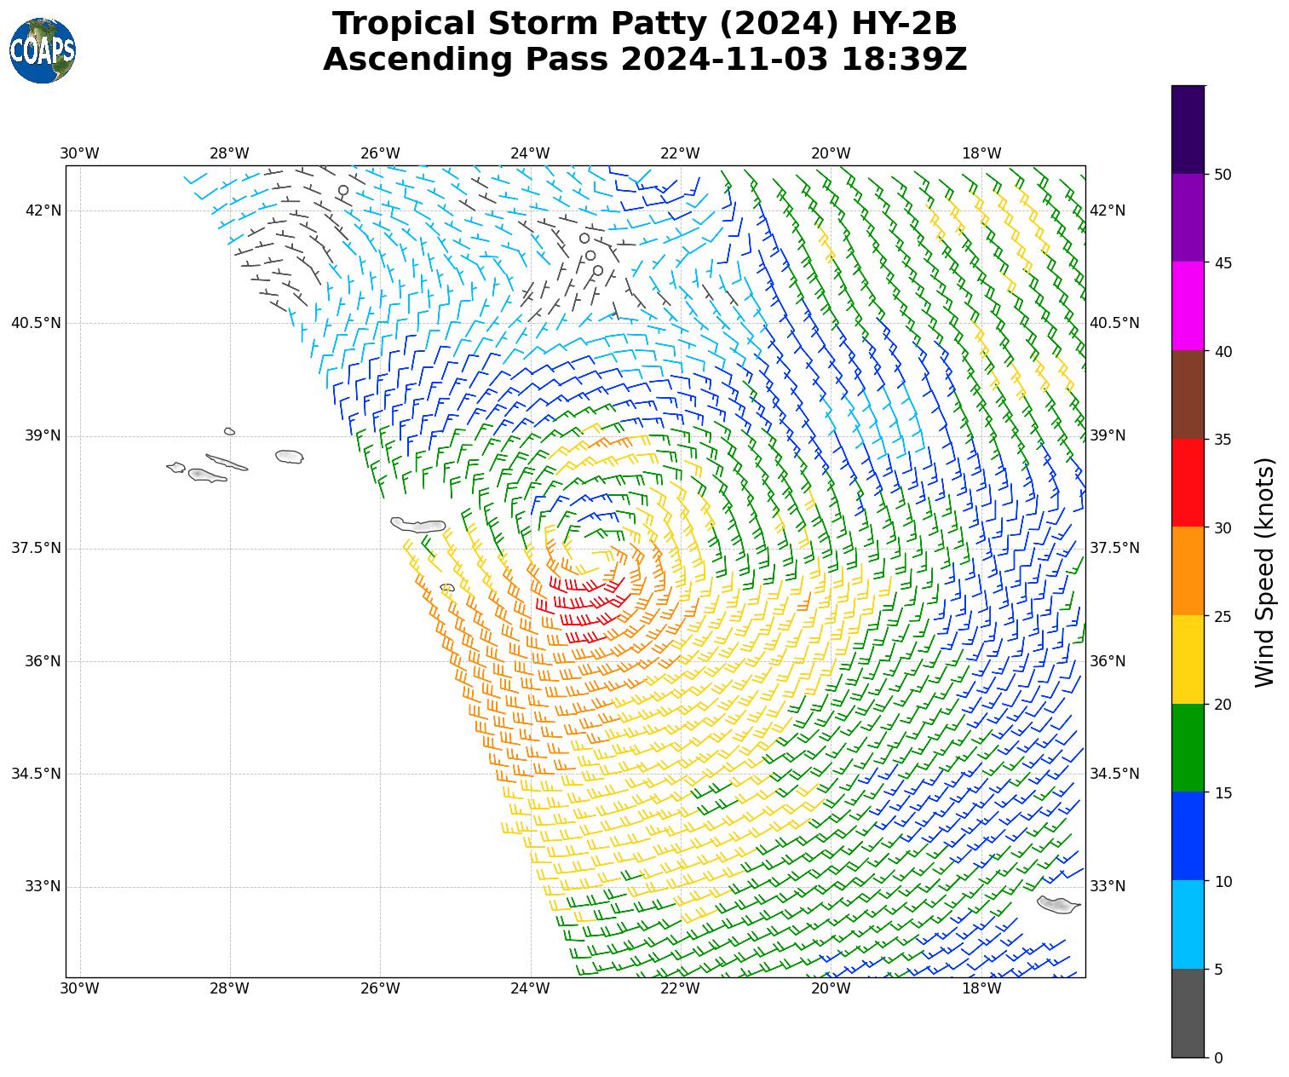
Task: Click the Pico island outline west of 28°W
Action: point(206,475)
